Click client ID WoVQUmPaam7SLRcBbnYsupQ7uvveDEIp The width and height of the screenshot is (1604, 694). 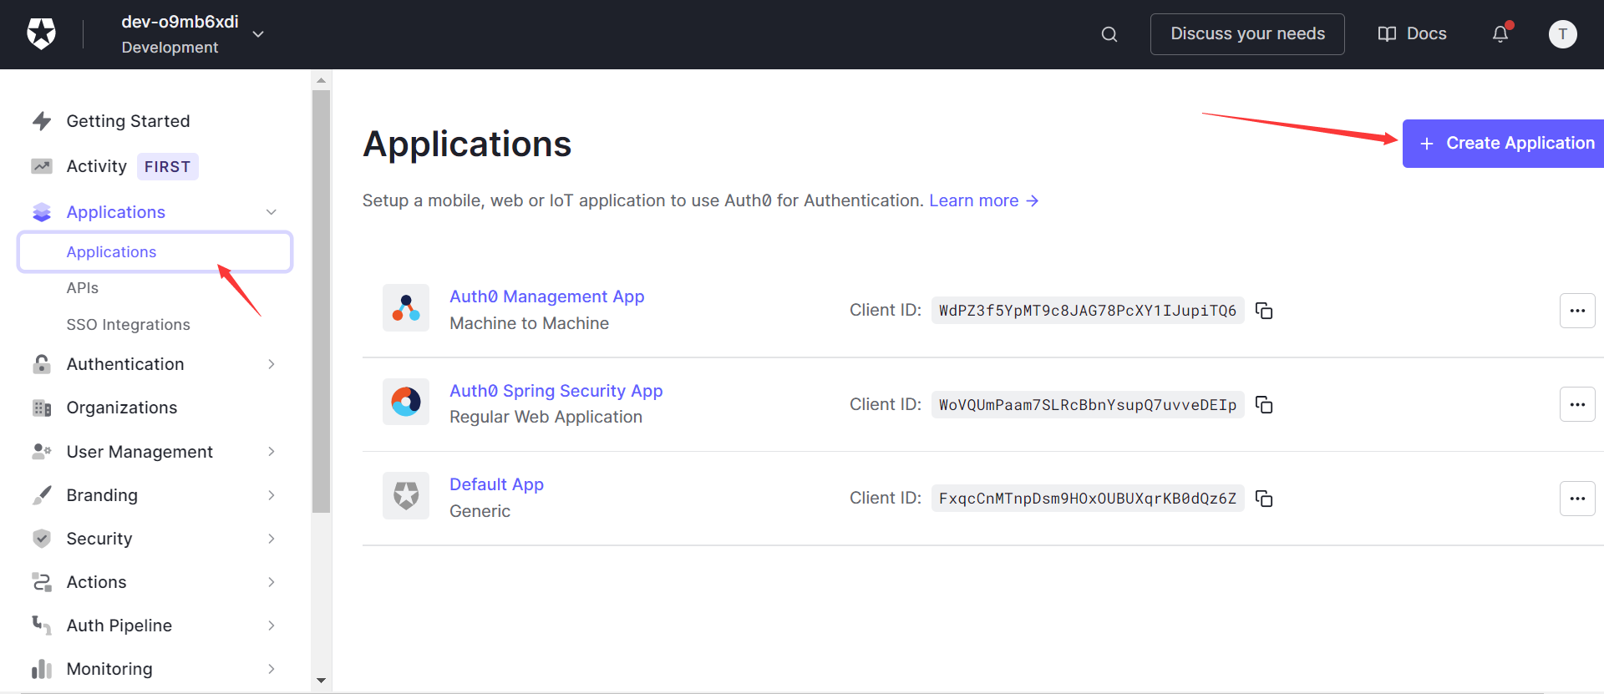(1088, 405)
